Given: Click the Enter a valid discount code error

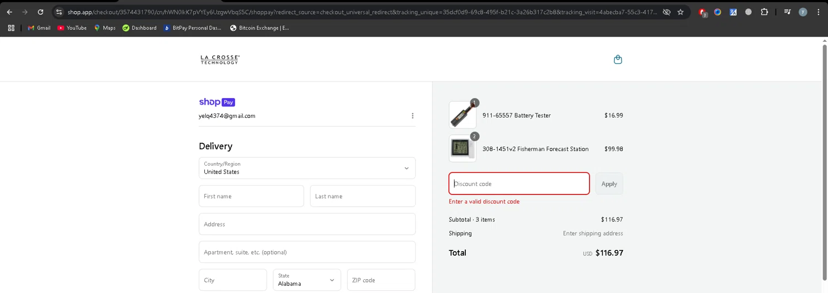Looking at the screenshot, I should pyautogui.click(x=484, y=202).
